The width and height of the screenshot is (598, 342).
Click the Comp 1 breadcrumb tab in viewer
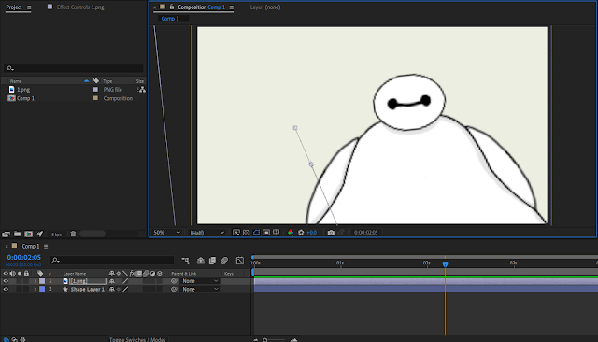(x=170, y=19)
